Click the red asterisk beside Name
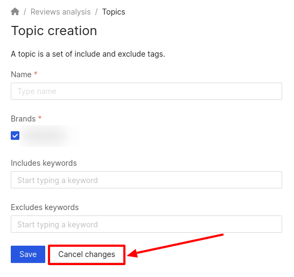294x277 pixels. click(x=36, y=73)
